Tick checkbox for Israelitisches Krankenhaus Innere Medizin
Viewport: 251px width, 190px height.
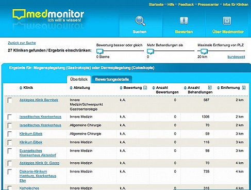point(10,117)
